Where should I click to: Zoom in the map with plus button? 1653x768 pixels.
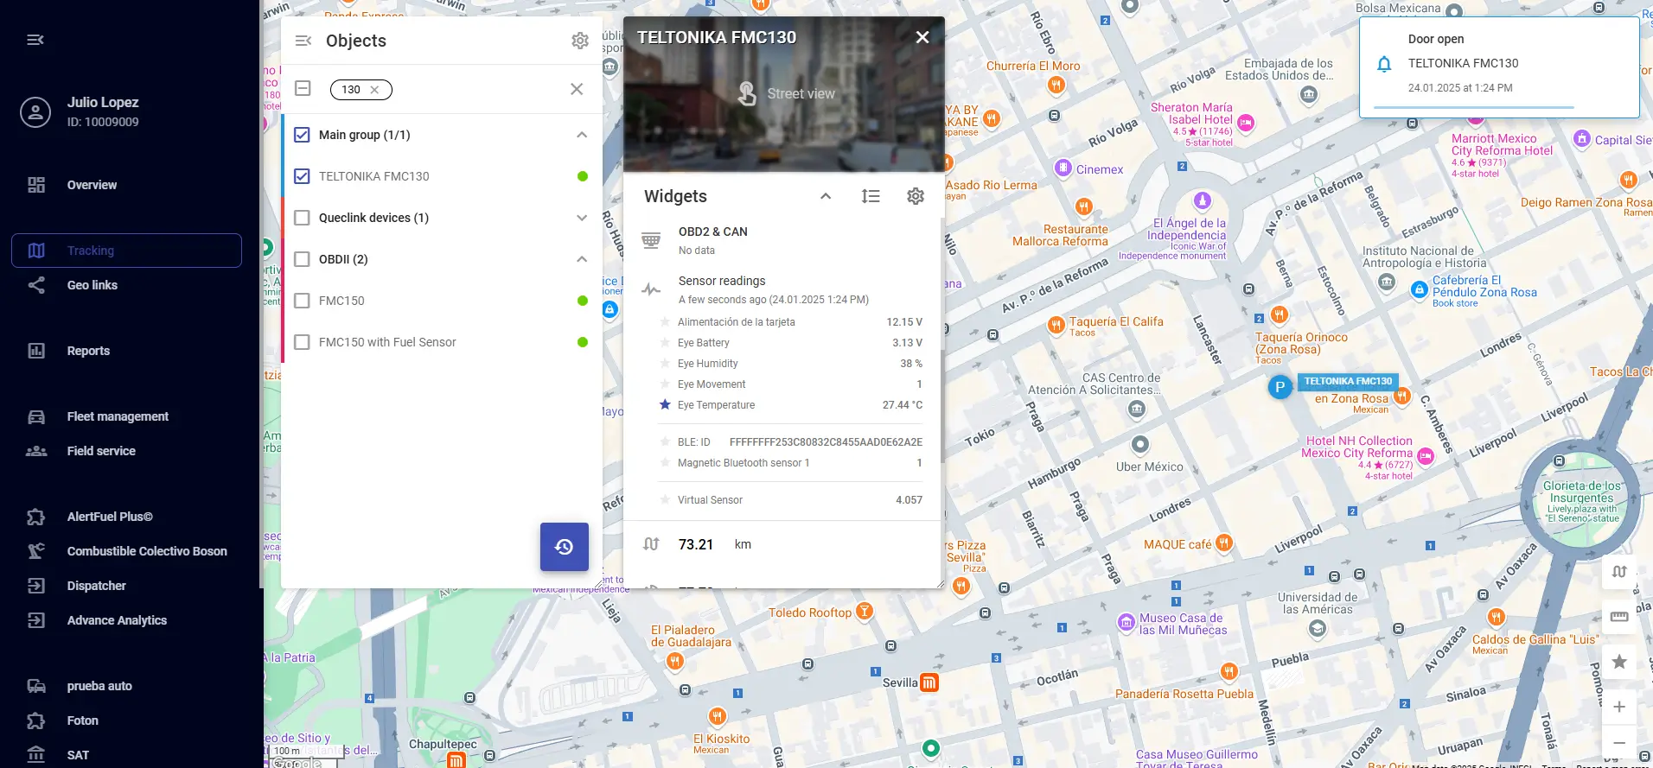[1619, 707]
